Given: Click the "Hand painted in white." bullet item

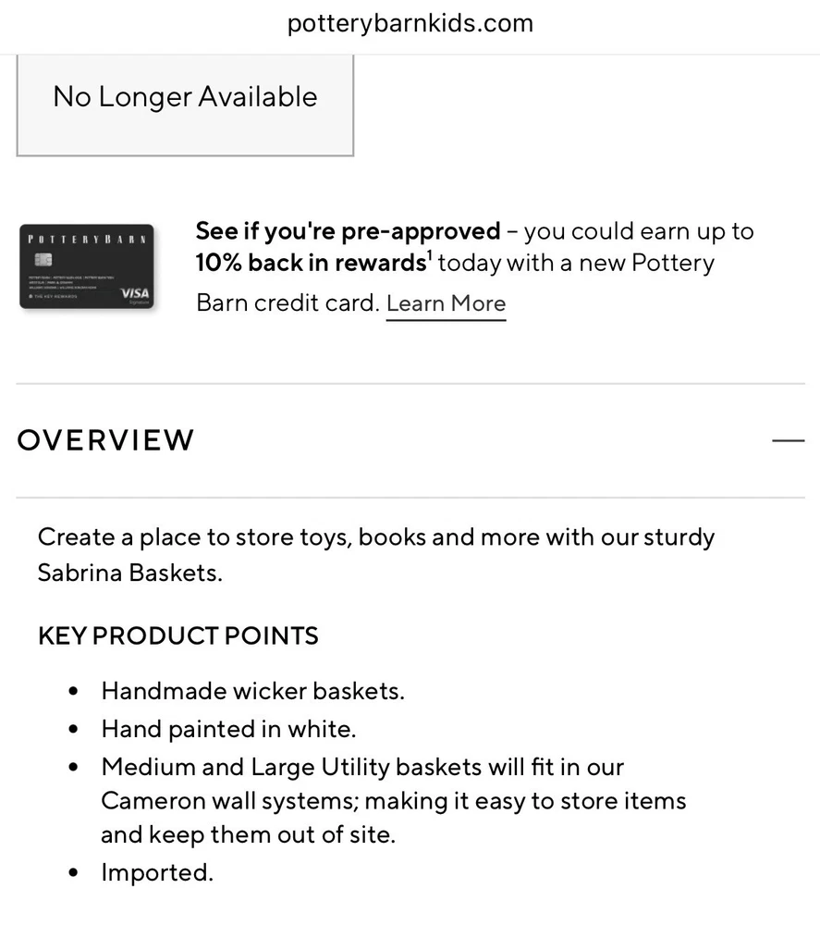Looking at the screenshot, I should tap(228, 729).
